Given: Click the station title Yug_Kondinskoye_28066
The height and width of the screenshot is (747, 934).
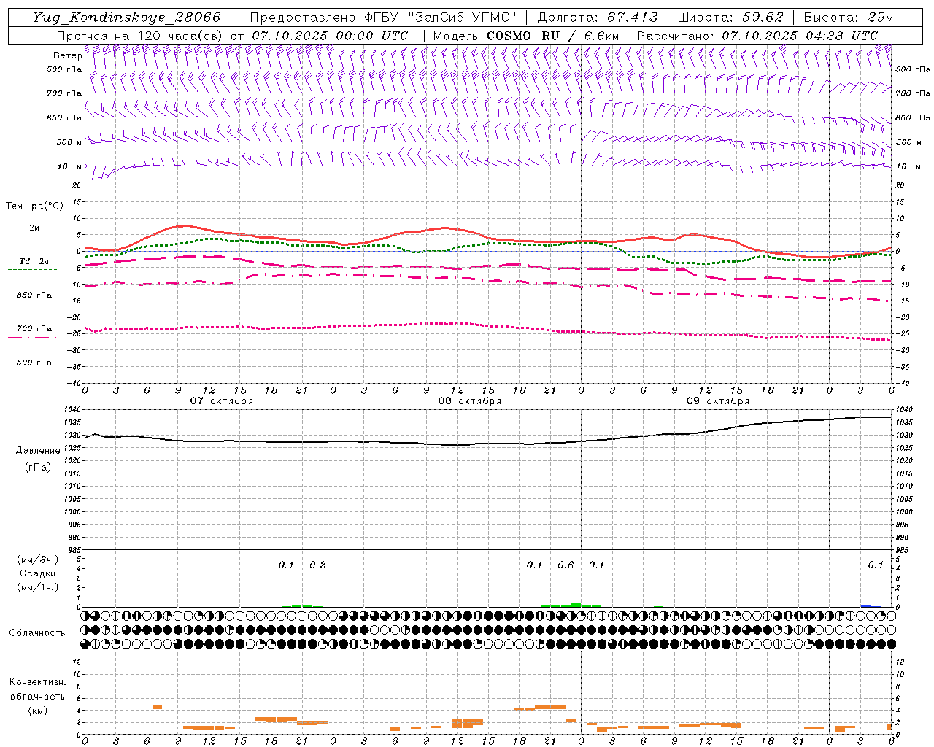Looking at the screenshot, I should tap(126, 18).
